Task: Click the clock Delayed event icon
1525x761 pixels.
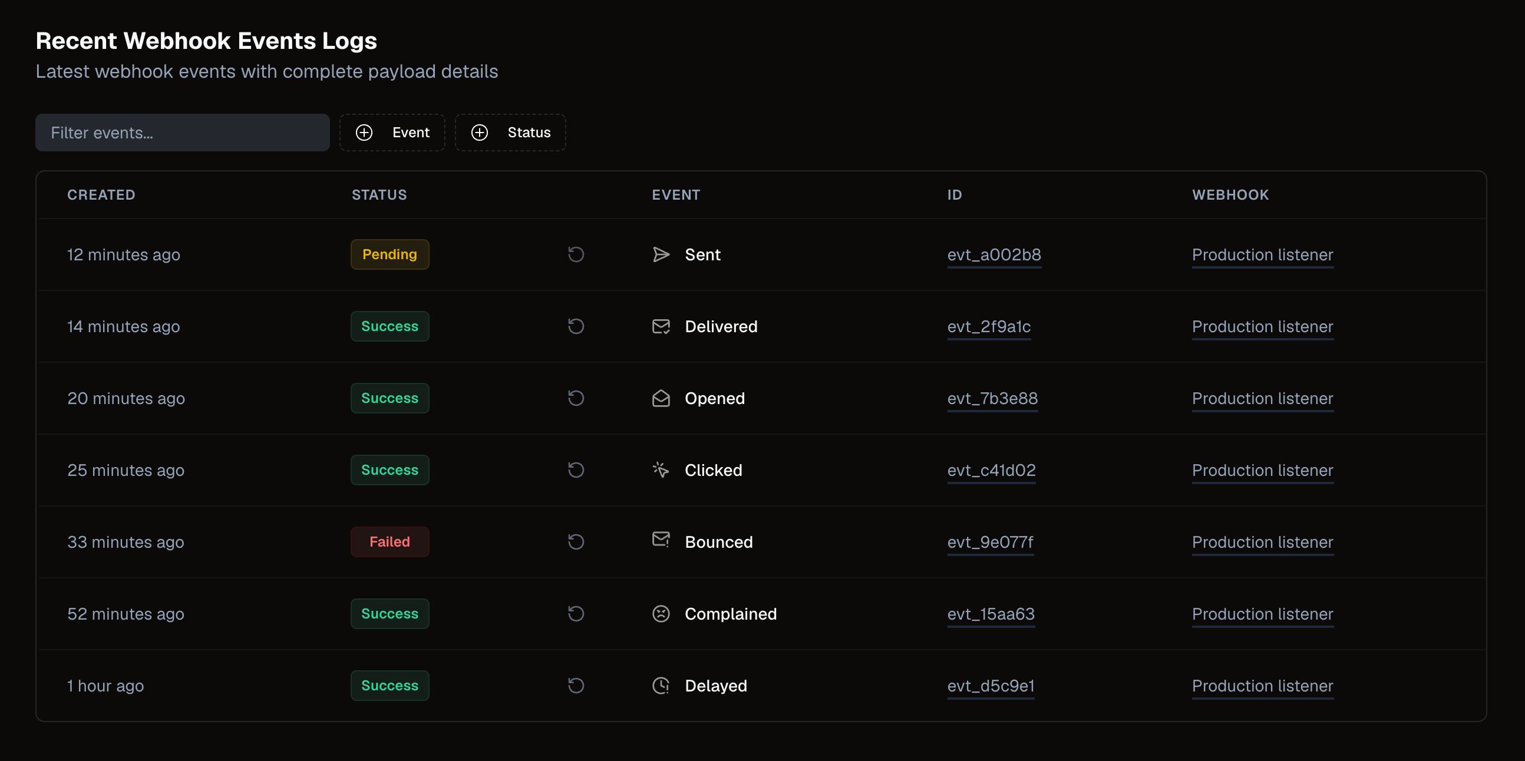Action: pos(661,685)
